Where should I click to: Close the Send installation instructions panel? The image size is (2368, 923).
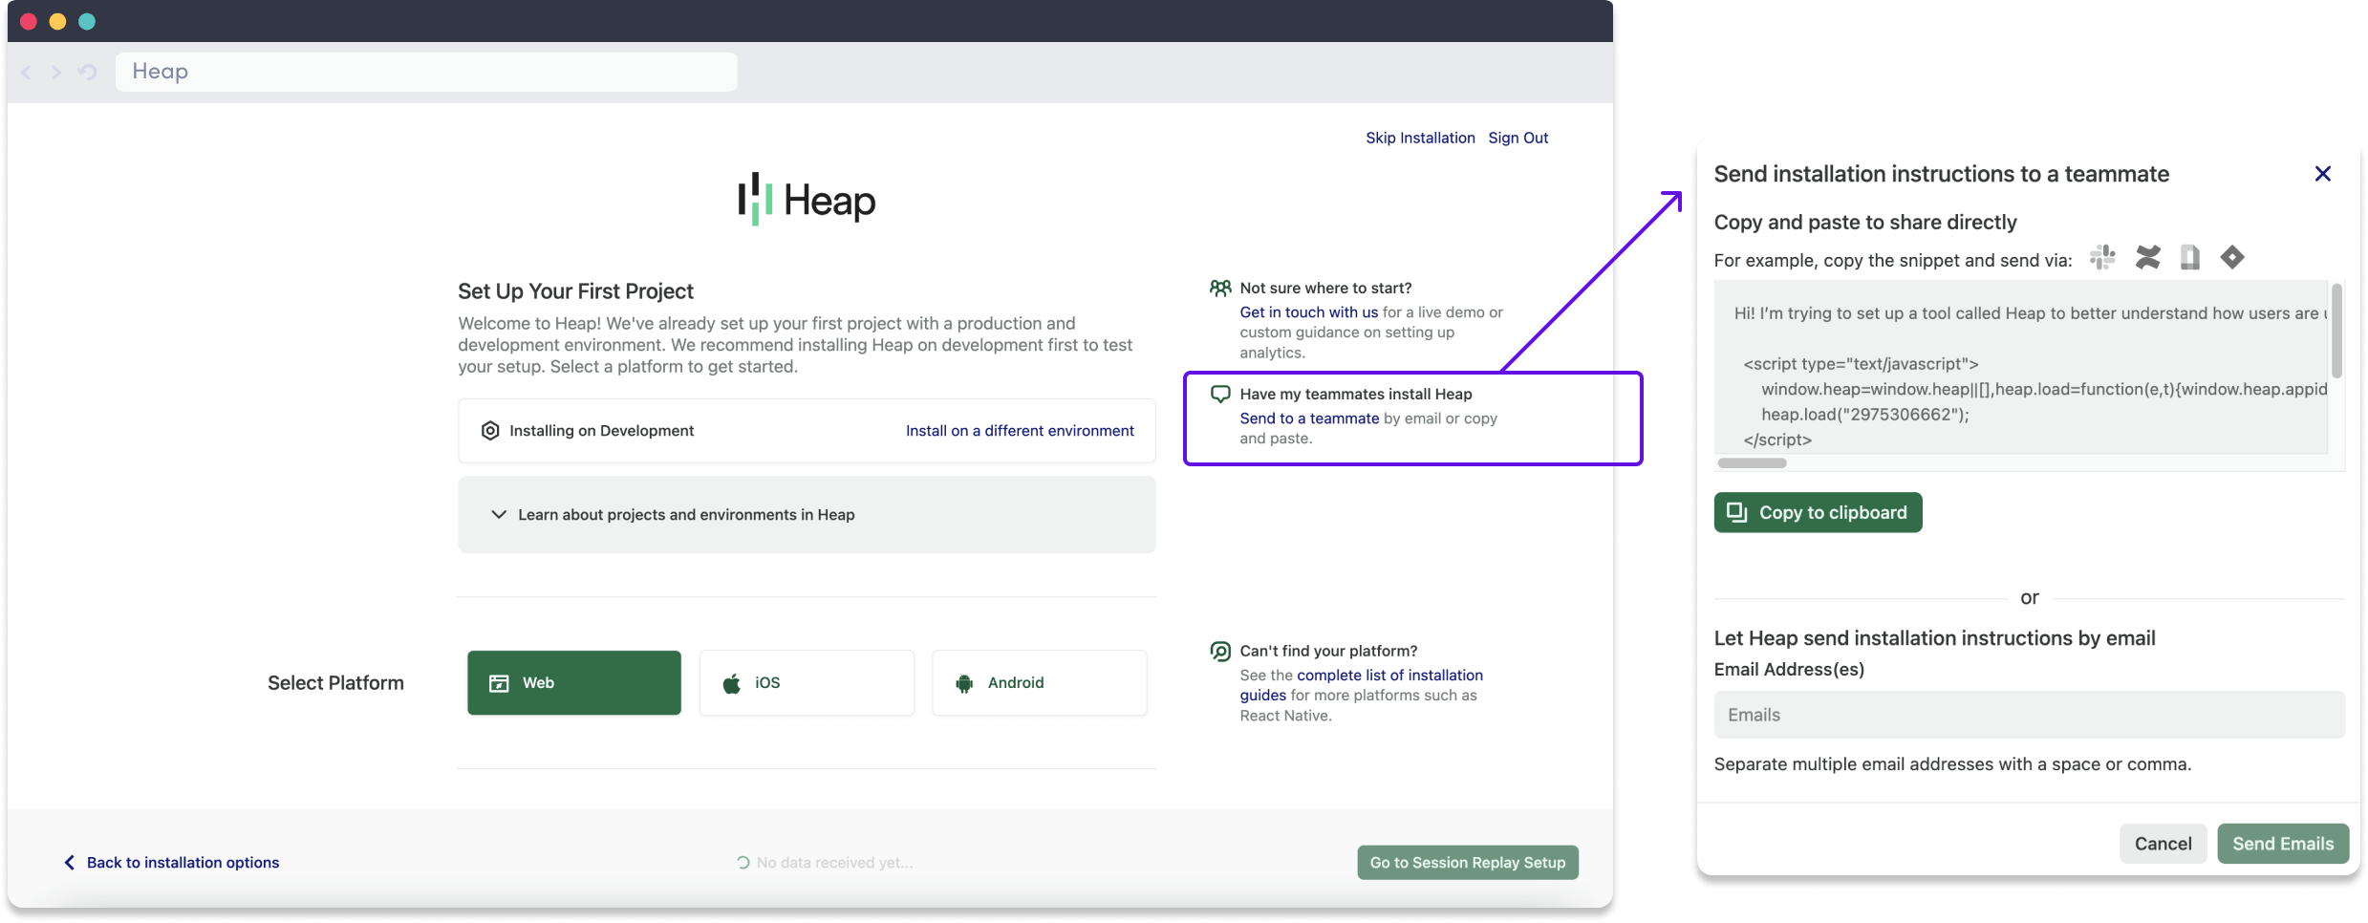coord(2323,174)
